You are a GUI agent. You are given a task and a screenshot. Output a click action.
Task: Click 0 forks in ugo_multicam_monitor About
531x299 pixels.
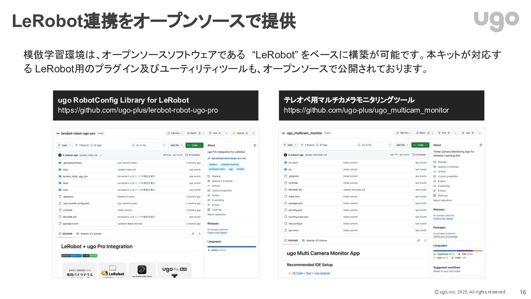pos(439,191)
